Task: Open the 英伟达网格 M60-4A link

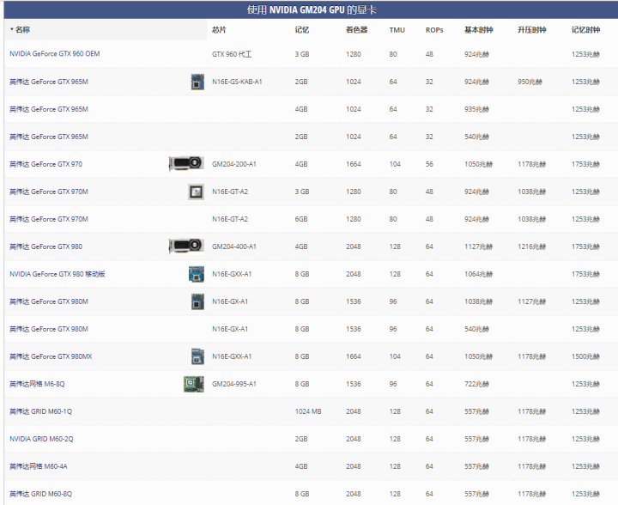Action: (39, 466)
